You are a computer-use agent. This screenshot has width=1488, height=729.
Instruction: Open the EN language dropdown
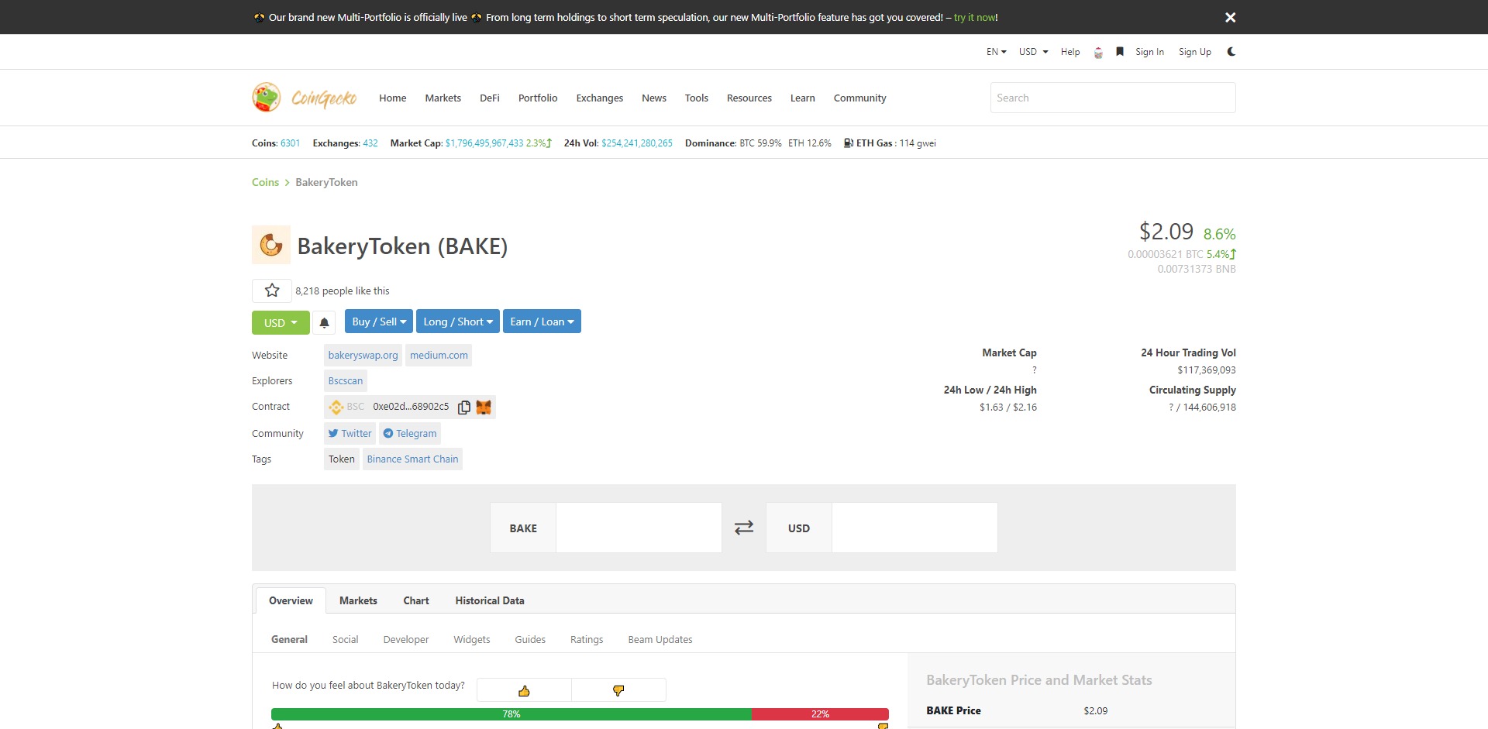(x=996, y=52)
